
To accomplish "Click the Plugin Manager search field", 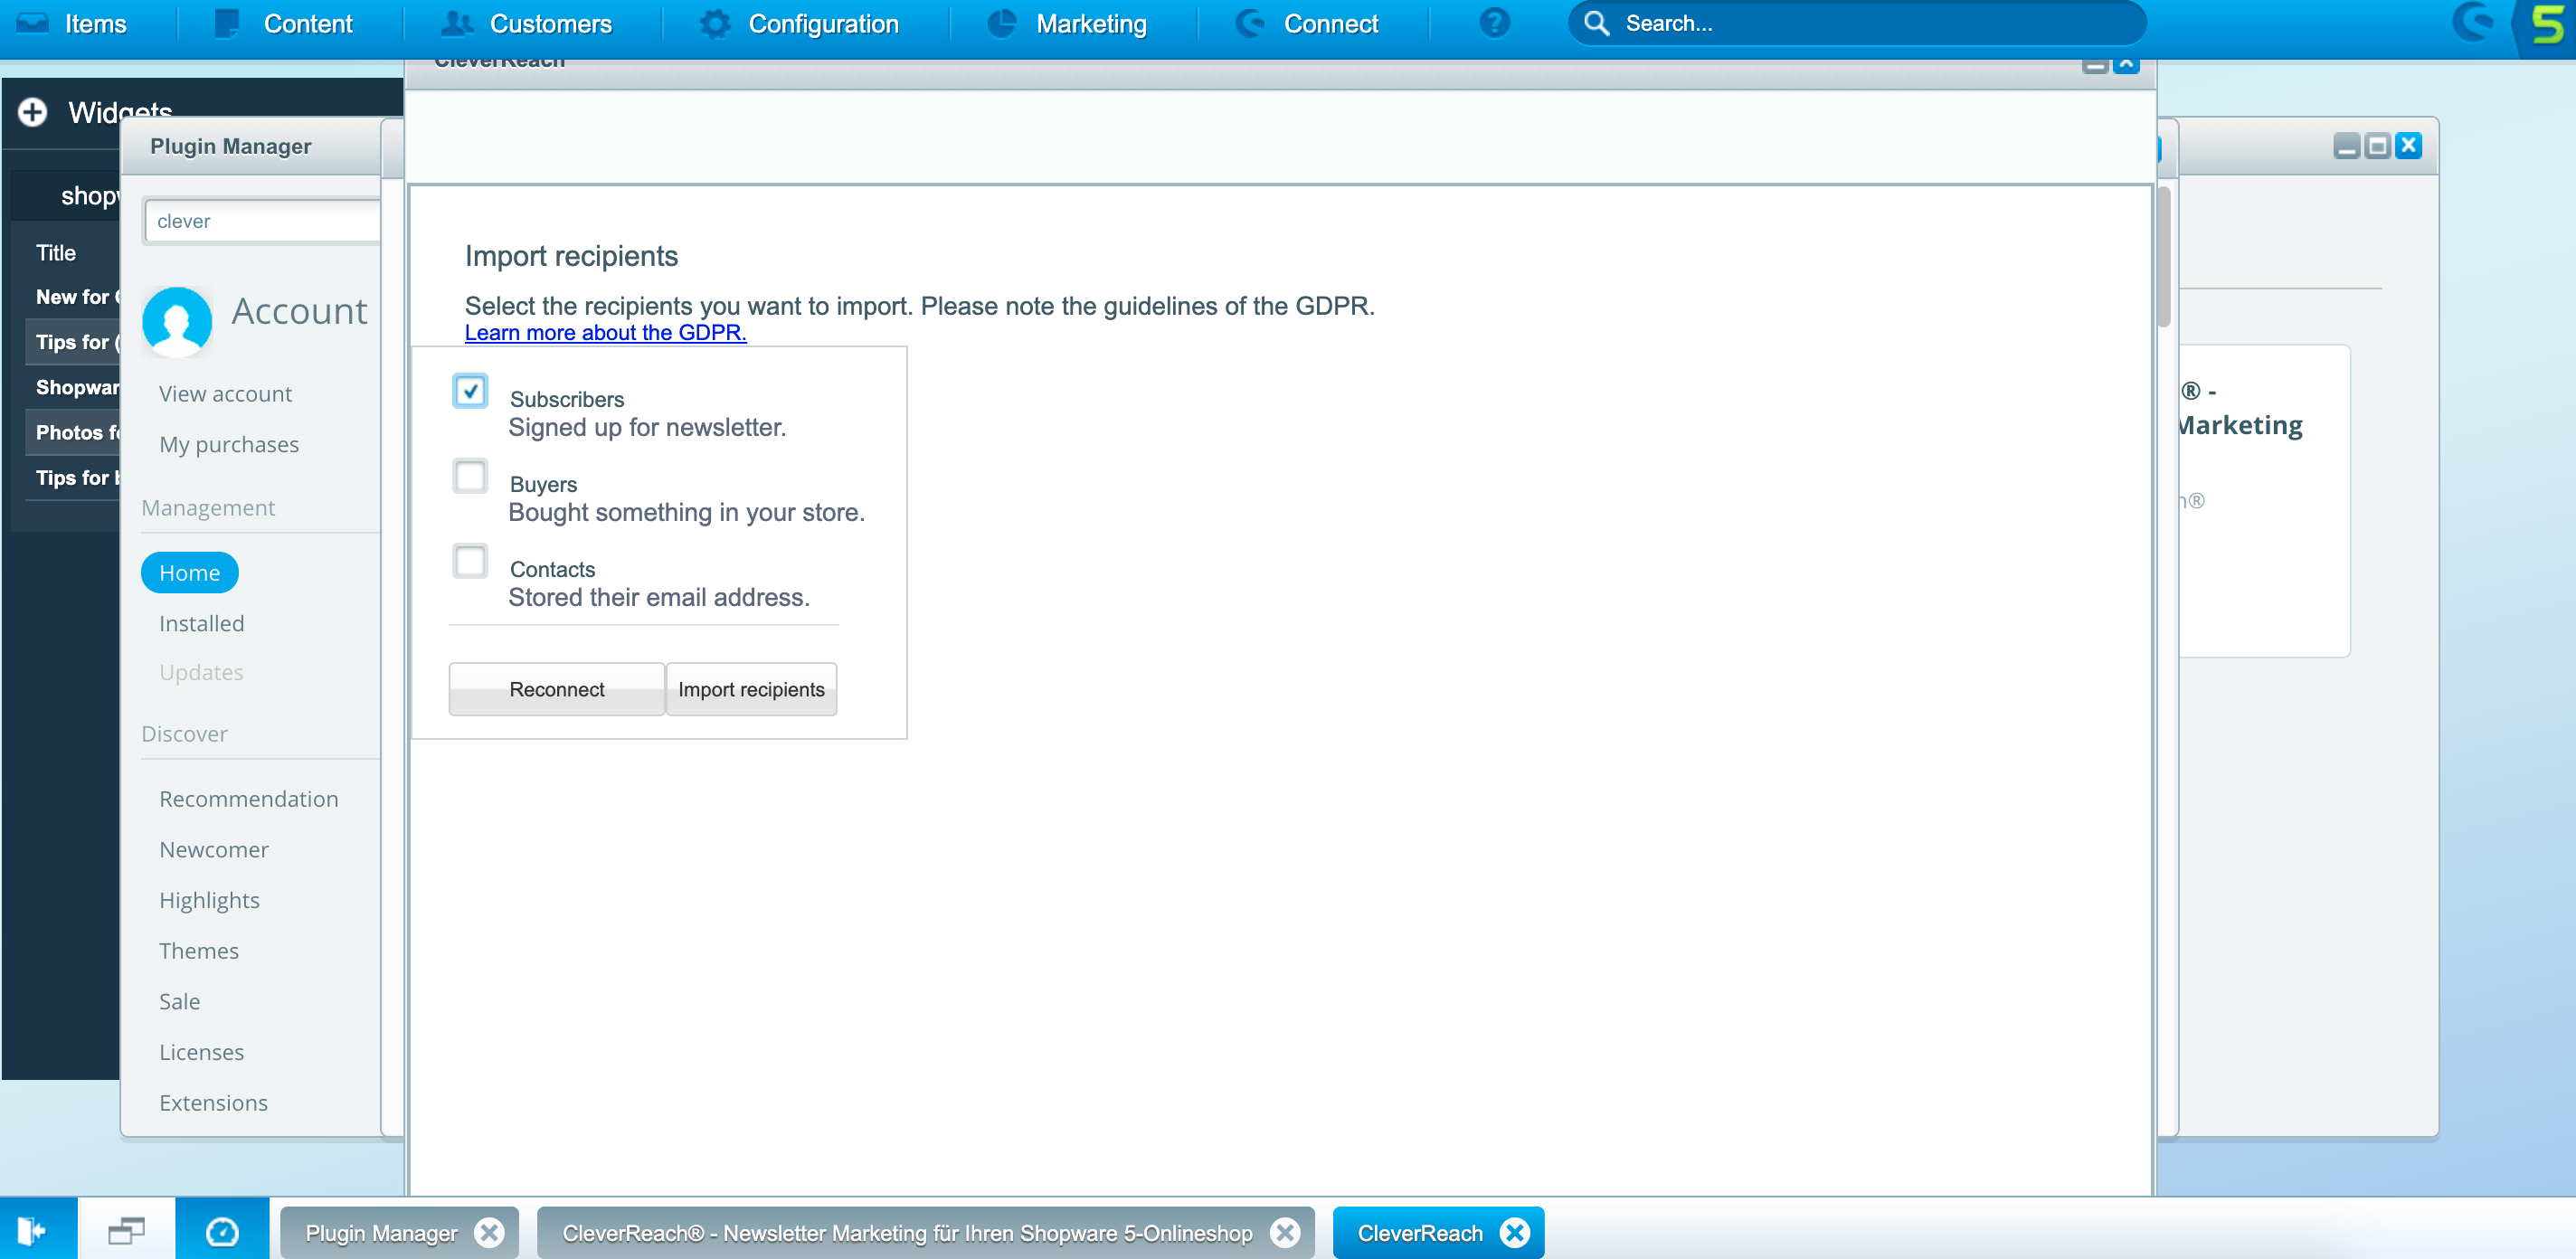I will [x=262, y=221].
